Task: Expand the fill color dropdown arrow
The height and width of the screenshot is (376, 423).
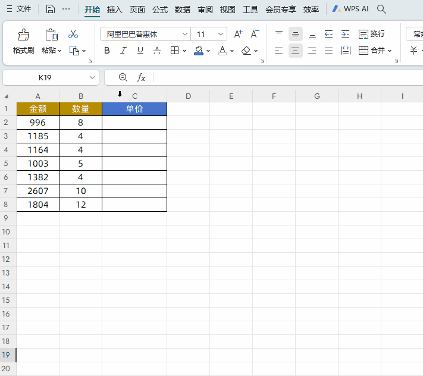Action: coord(208,51)
